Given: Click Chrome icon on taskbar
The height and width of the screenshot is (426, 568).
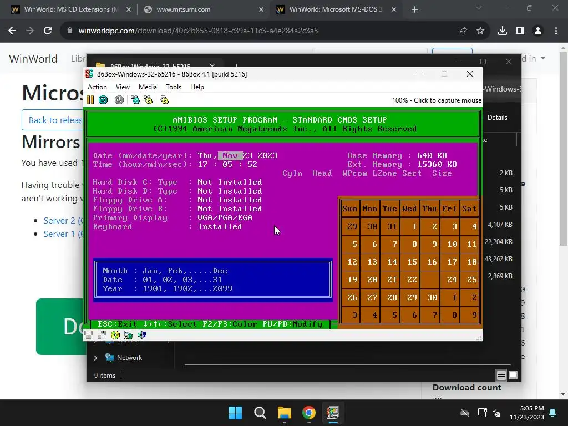Looking at the screenshot, I should (308, 413).
